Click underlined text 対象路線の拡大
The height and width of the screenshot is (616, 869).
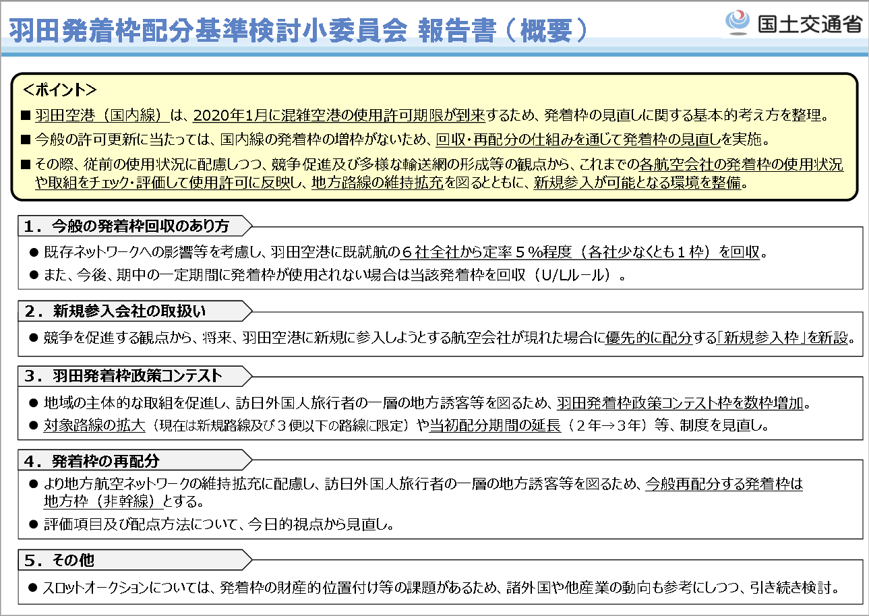[x=94, y=425]
